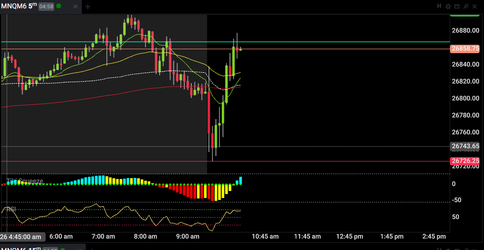
Task: Add a new chart tab with plus
Action: [88, 6]
